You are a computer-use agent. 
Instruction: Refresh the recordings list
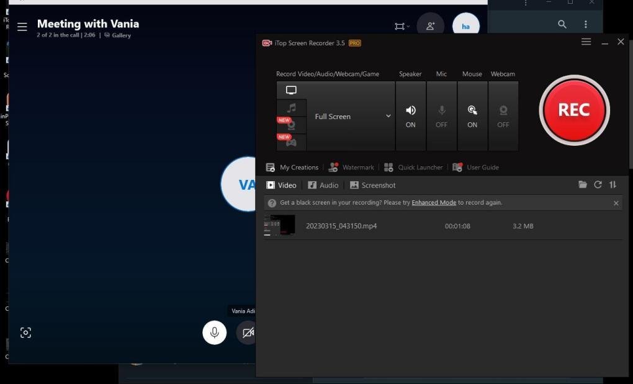[598, 185]
